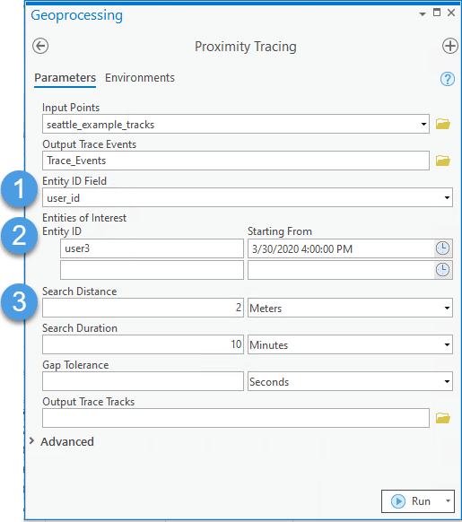Switch to the Environments tab
462x522 pixels.
tap(140, 78)
